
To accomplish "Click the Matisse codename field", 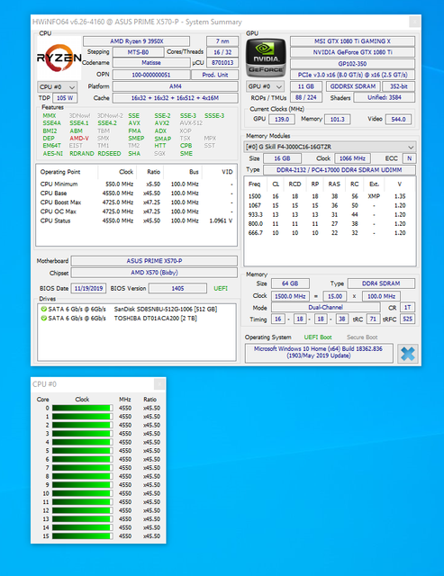I will tap(151, 62).
